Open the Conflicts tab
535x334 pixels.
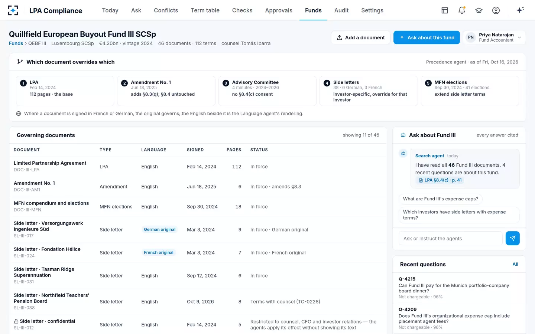point(166,10)
